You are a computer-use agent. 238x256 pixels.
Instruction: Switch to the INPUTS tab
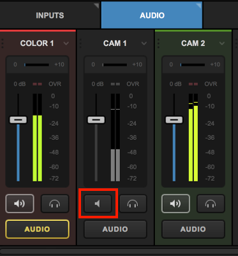pos(50,15)
